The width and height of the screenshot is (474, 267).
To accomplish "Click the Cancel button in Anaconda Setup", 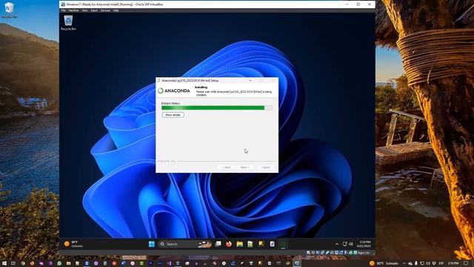I will tap(266, 168).
